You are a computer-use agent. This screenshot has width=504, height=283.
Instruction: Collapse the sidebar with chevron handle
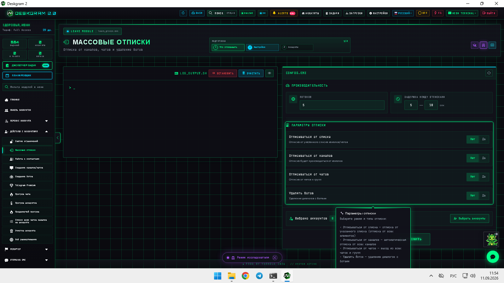point(58,138)
